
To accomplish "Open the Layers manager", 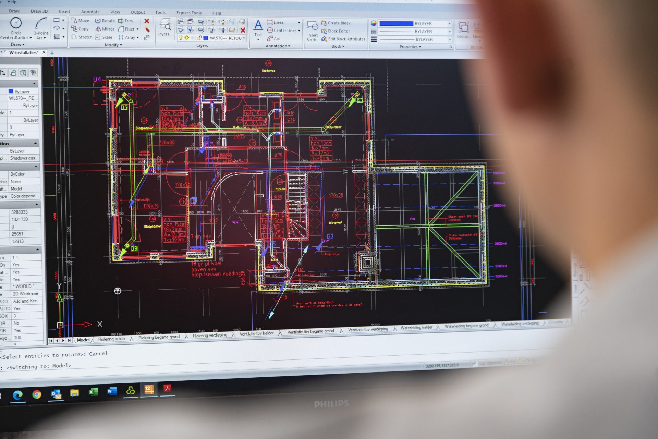I will tap(165, 27).
